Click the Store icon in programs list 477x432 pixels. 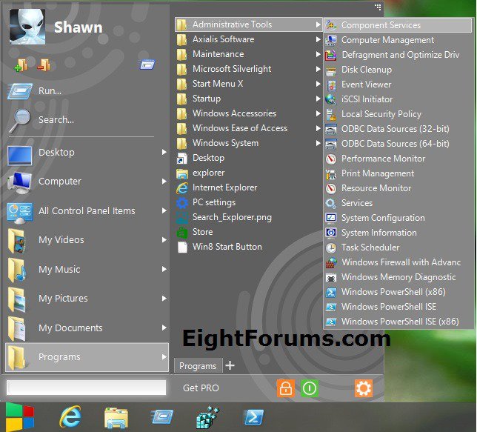pos(182,232)
